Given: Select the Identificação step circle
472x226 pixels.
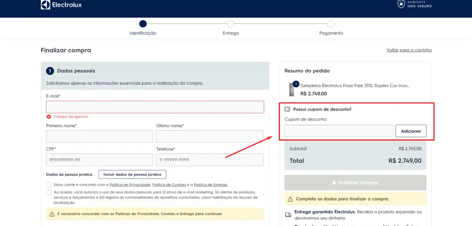Looking at the screenshot, I should coord(143,24).
